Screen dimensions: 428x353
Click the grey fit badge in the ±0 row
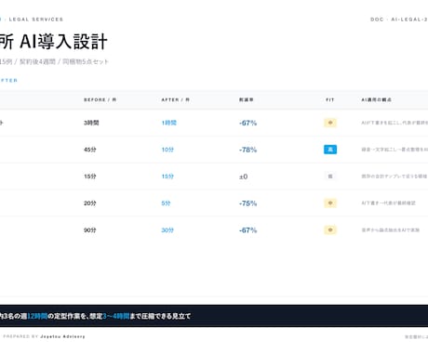[x=330, y=176]
